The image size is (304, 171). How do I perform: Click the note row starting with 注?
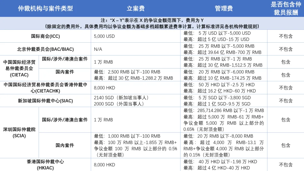(152, 23)
